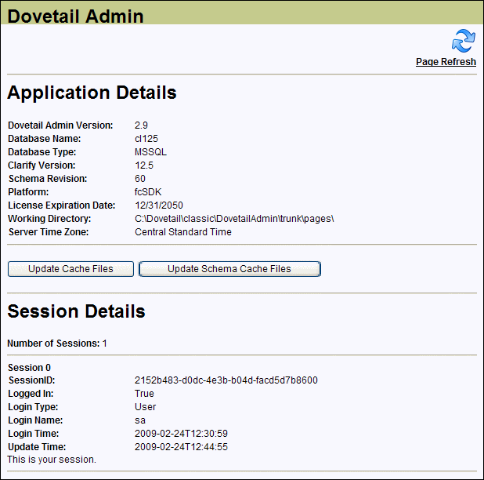
Task: Select the working directory path text
Action: [234, 219]
